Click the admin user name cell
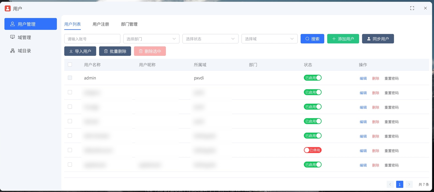 click(90, 78)
